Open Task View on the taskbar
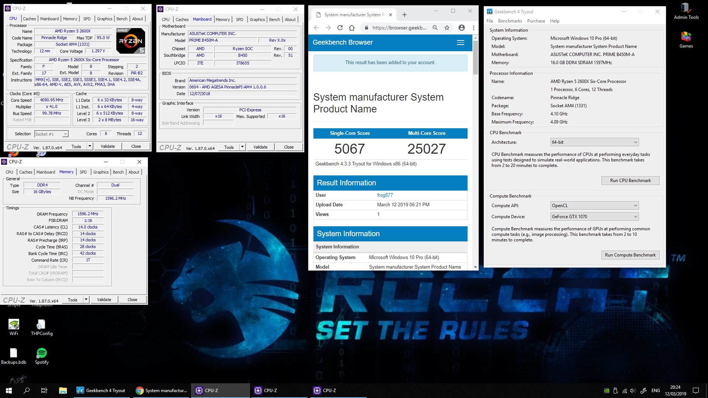Screen dimensions: 708x398 coord(44,391)
